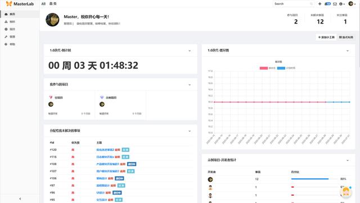Click the in-progress badge on issue #108

132,164
